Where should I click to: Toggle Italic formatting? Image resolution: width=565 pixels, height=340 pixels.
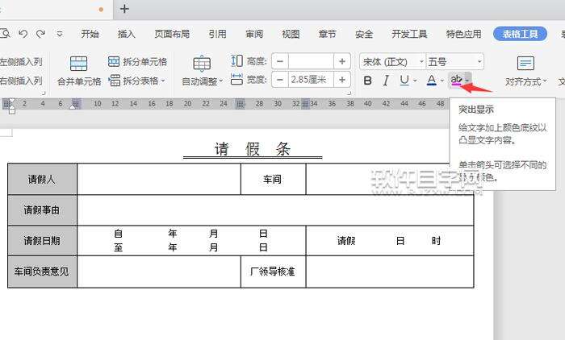386,81
